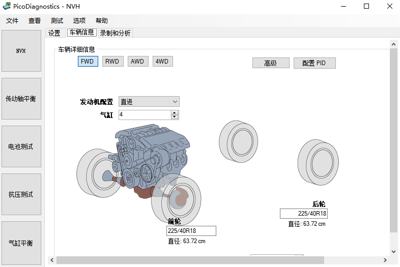
Task: Click the vertical scrollbar up arrow
Action: tap(393, 44)
